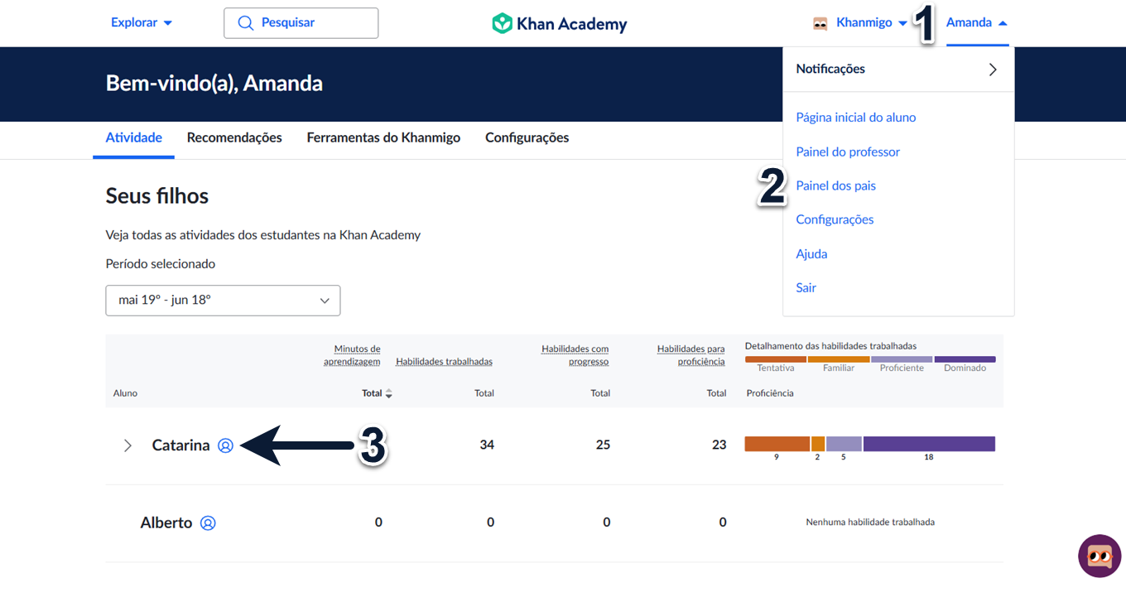
Task: Click the Aluno column label
Action: coord(125,393)
